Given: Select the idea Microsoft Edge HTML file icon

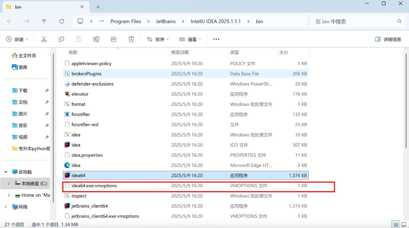Looking at the screenshot, I should 67,165.
